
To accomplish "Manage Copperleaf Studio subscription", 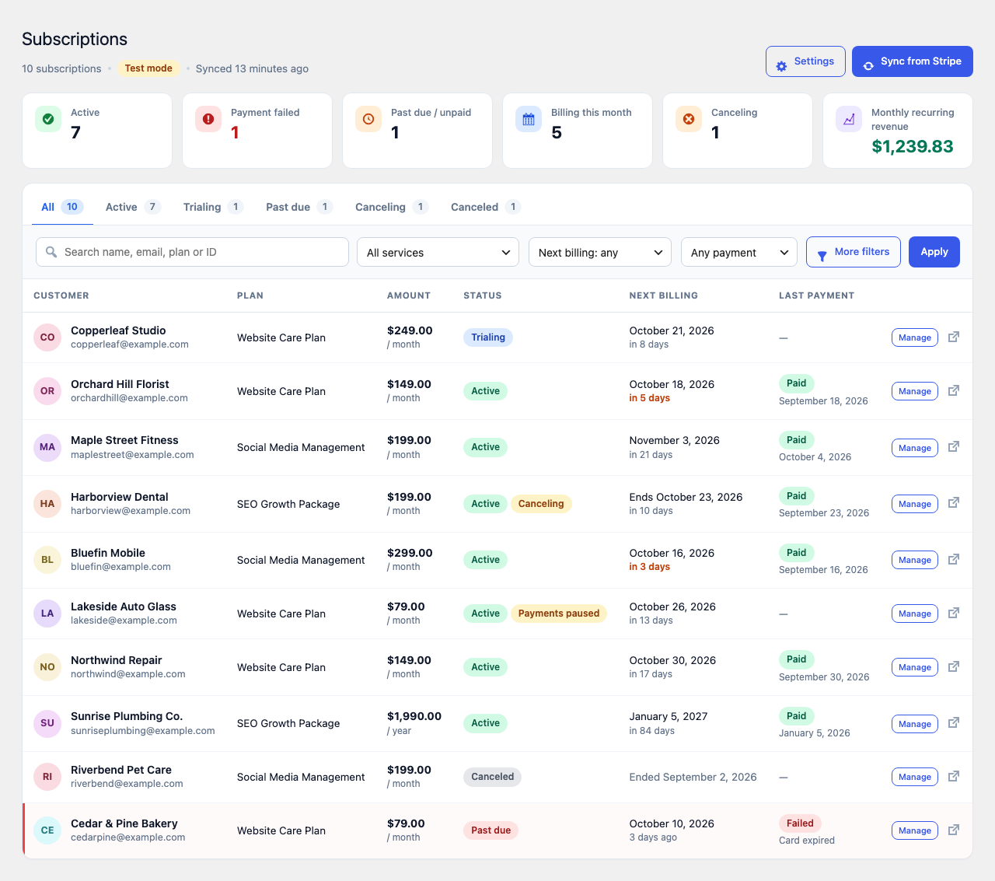I will click(915, 337).
